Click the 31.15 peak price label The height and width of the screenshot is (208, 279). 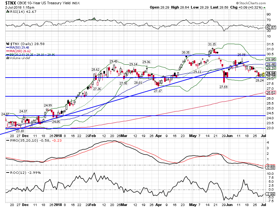(212, 44)
